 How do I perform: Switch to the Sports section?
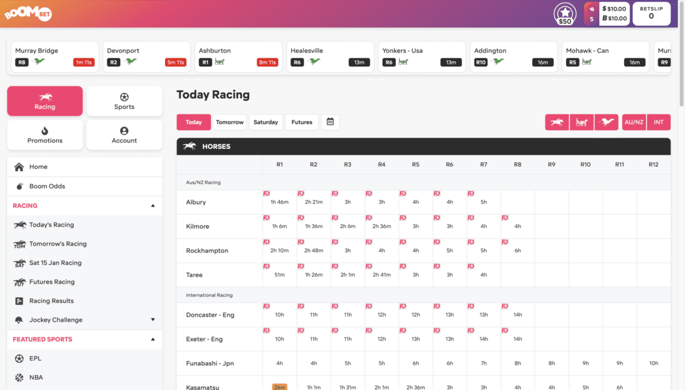(x=124, y=101)
